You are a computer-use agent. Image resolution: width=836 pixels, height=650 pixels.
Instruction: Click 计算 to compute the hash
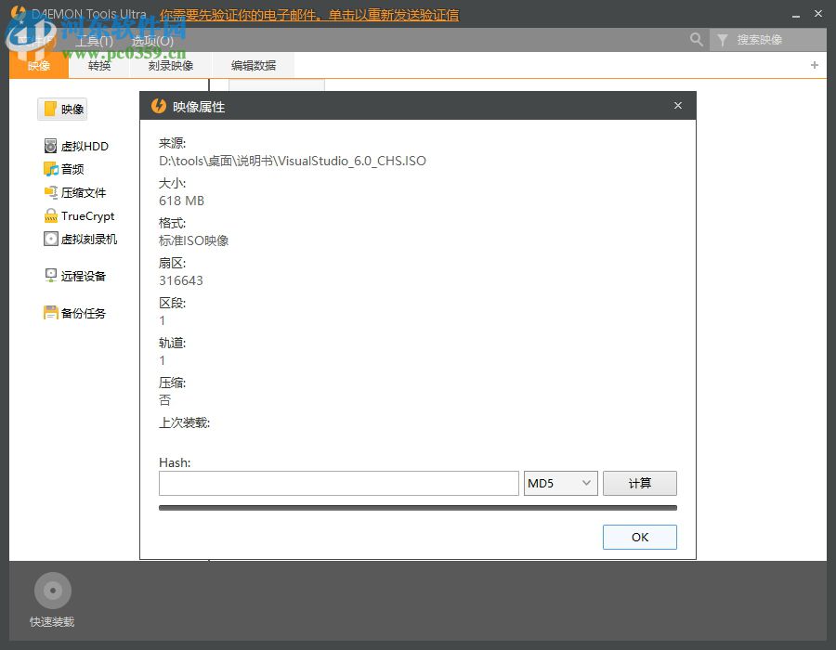[x=639, y=483]
